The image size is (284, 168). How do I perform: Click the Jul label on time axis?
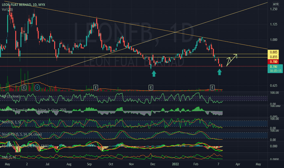click(47, 164)
